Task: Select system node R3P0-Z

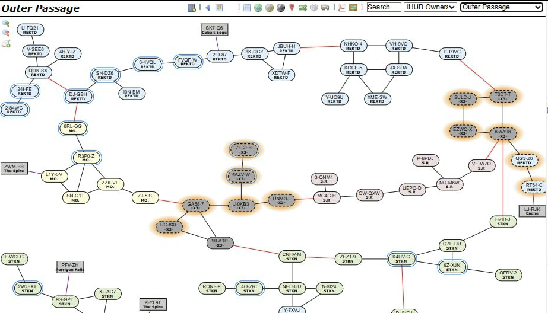Action: [x=86, y=157]
